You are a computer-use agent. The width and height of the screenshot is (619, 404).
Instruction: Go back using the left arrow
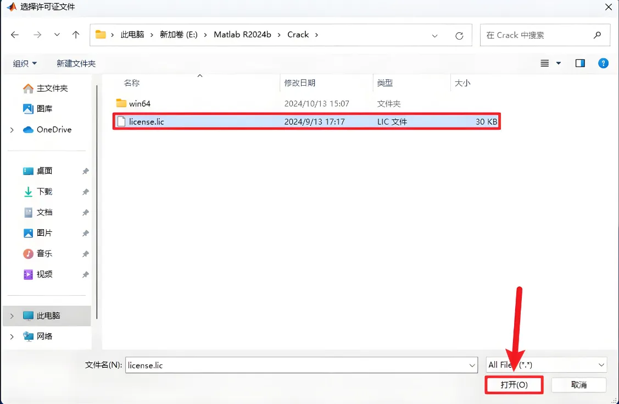[15, 35]
